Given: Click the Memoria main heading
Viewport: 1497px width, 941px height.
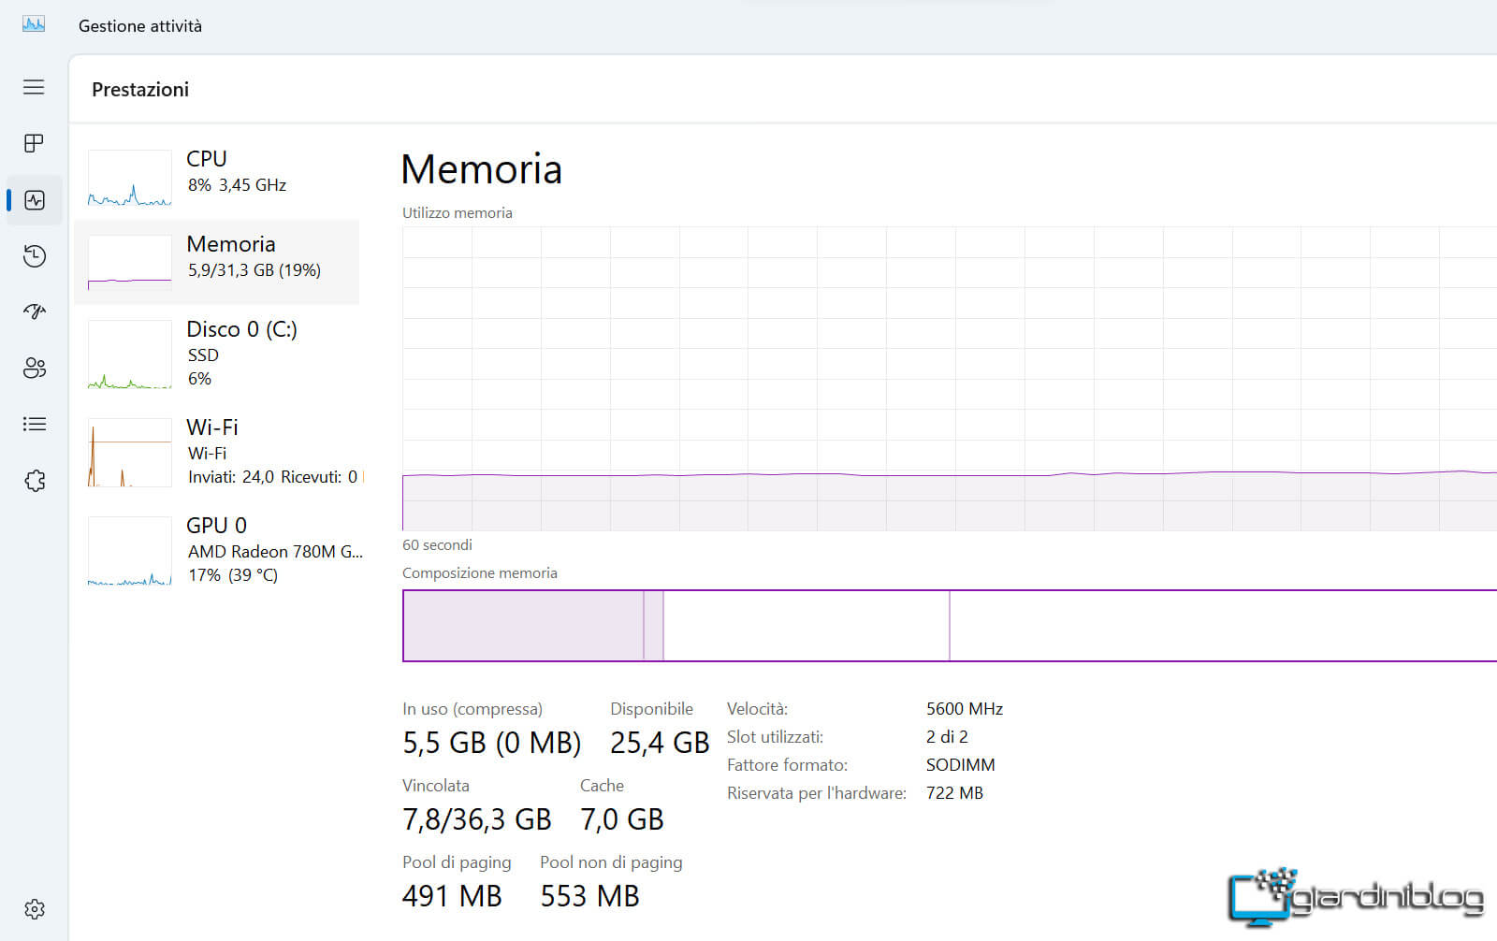Looking at the screenshot, I should [482, 169].
